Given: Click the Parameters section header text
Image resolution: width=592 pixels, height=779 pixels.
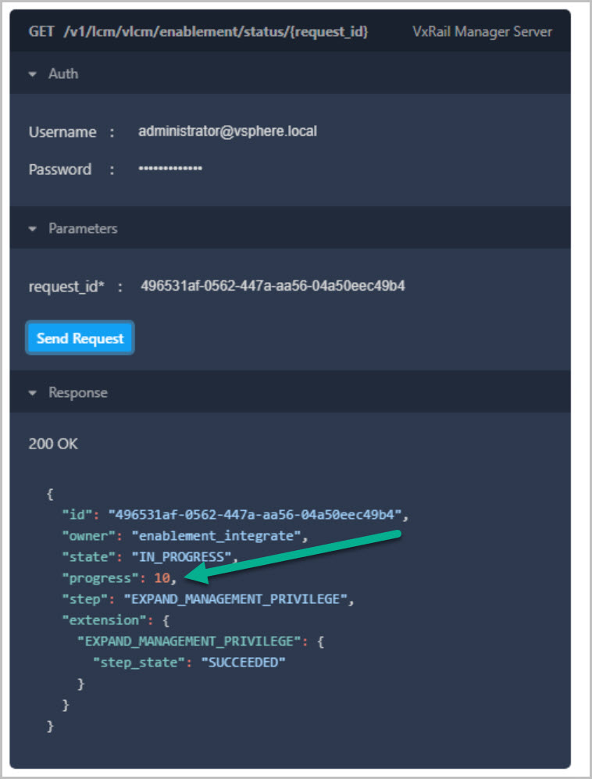Looking at the screenshot, I should pos(83,229).
